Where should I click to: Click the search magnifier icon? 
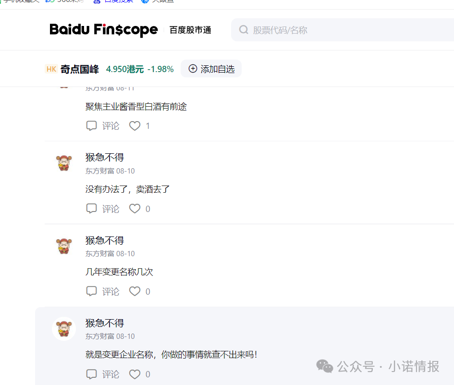pos(244,29)
